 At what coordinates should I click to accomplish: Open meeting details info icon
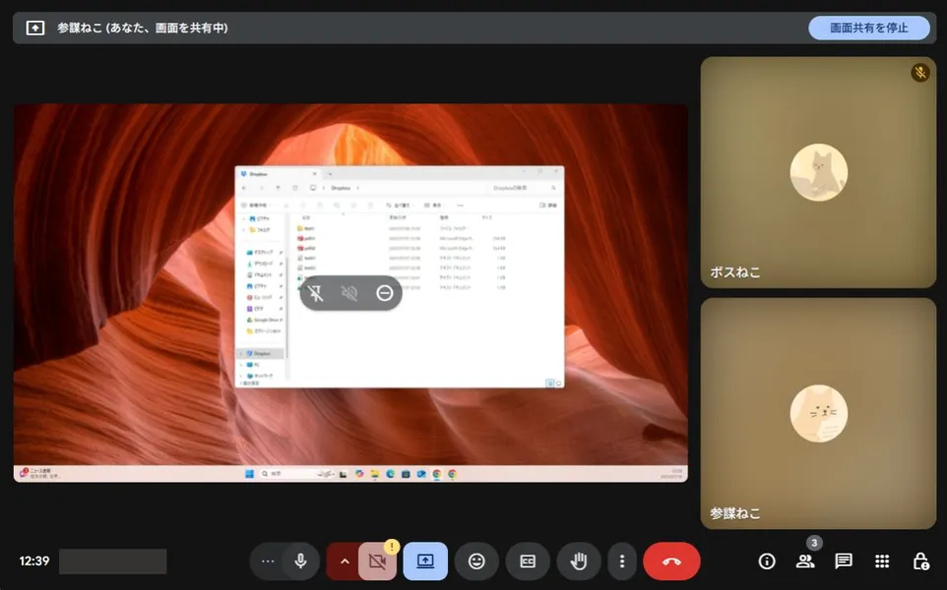click(x=767, y=561)
